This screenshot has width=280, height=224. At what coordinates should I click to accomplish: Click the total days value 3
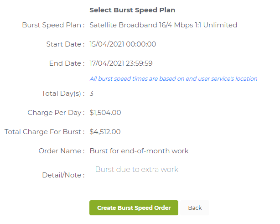[92, 94]
